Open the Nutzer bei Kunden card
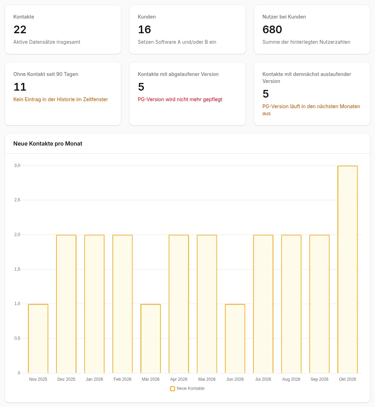The height and width of the screenshot is (407, 375). pos(312,29)
